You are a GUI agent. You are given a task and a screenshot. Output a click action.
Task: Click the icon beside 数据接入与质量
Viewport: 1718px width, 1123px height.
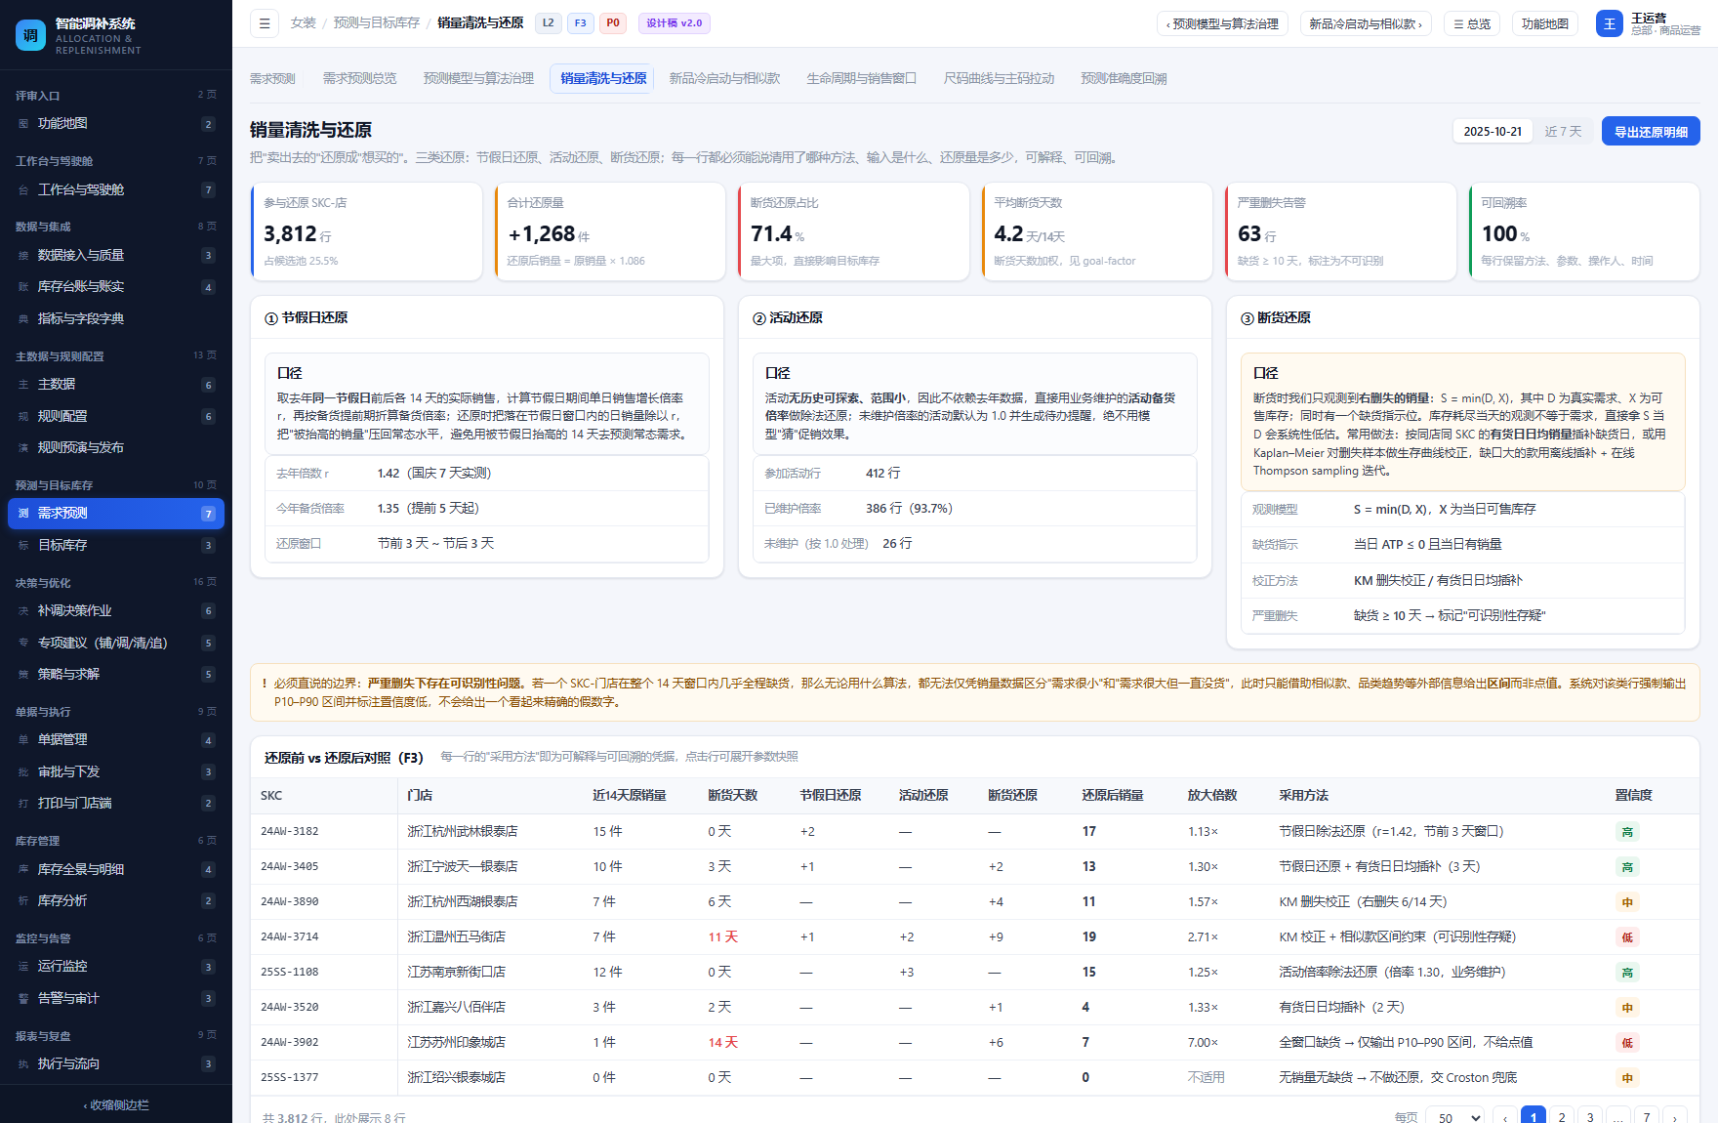23,256
